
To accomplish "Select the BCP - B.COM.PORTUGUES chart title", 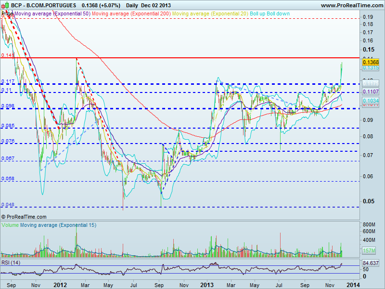I will [44, 5].
